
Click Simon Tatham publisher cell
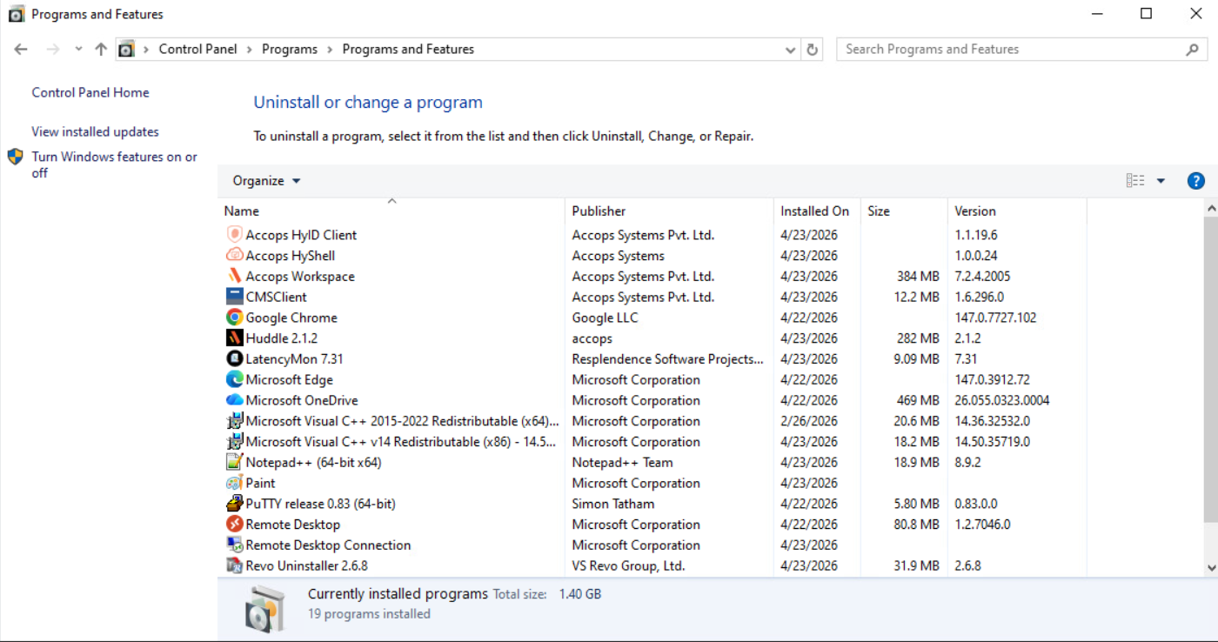pos(613,504)
